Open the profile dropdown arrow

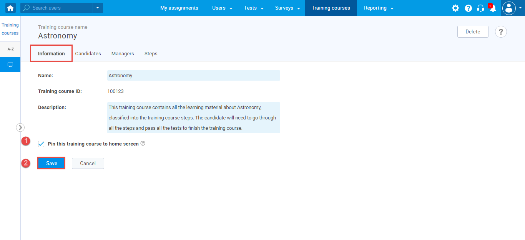520,8
